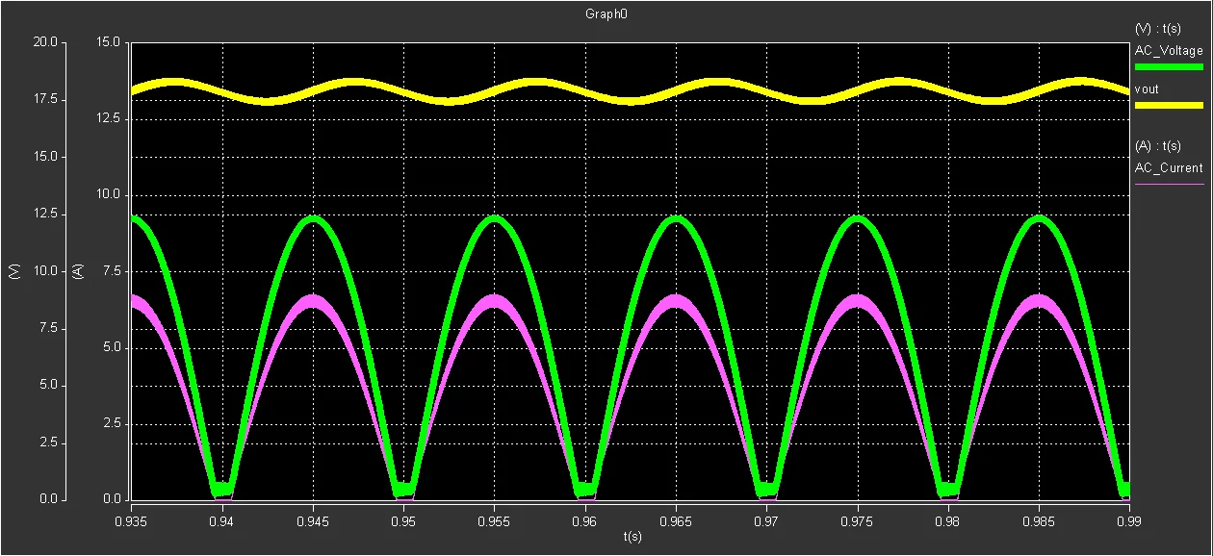Click the 20.0 tick on the voltage axis

[x=45, y=42]
